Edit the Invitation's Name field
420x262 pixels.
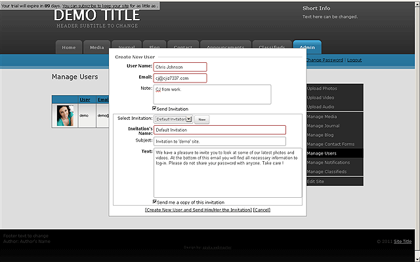pos(220,130)
